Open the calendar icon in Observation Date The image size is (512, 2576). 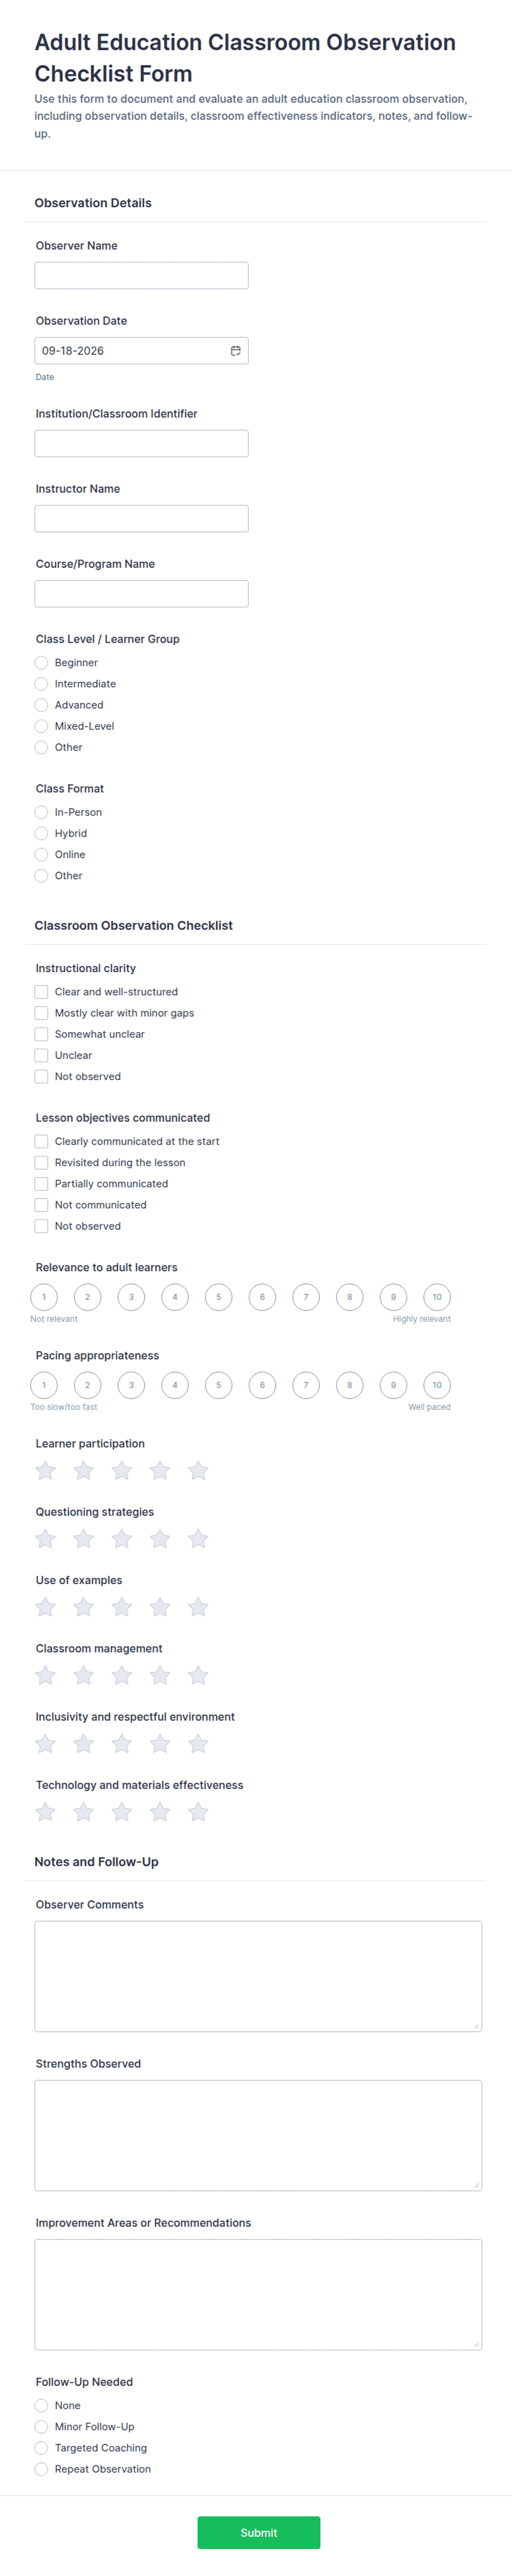click(x=236, y=351)
